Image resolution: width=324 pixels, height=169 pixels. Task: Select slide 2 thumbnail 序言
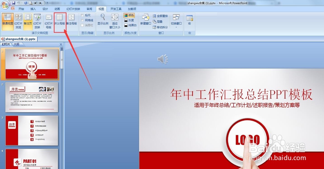coord(32,97)
